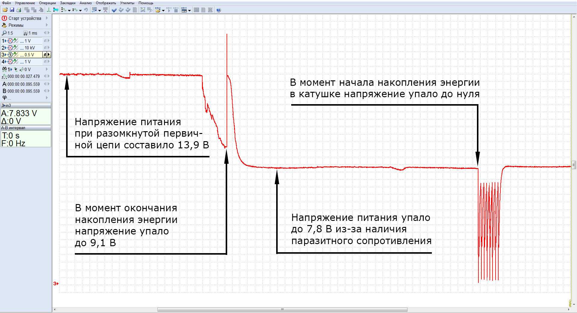Click the binoculars trigger source icon
The image size is (577, 313).
[4, 70]
